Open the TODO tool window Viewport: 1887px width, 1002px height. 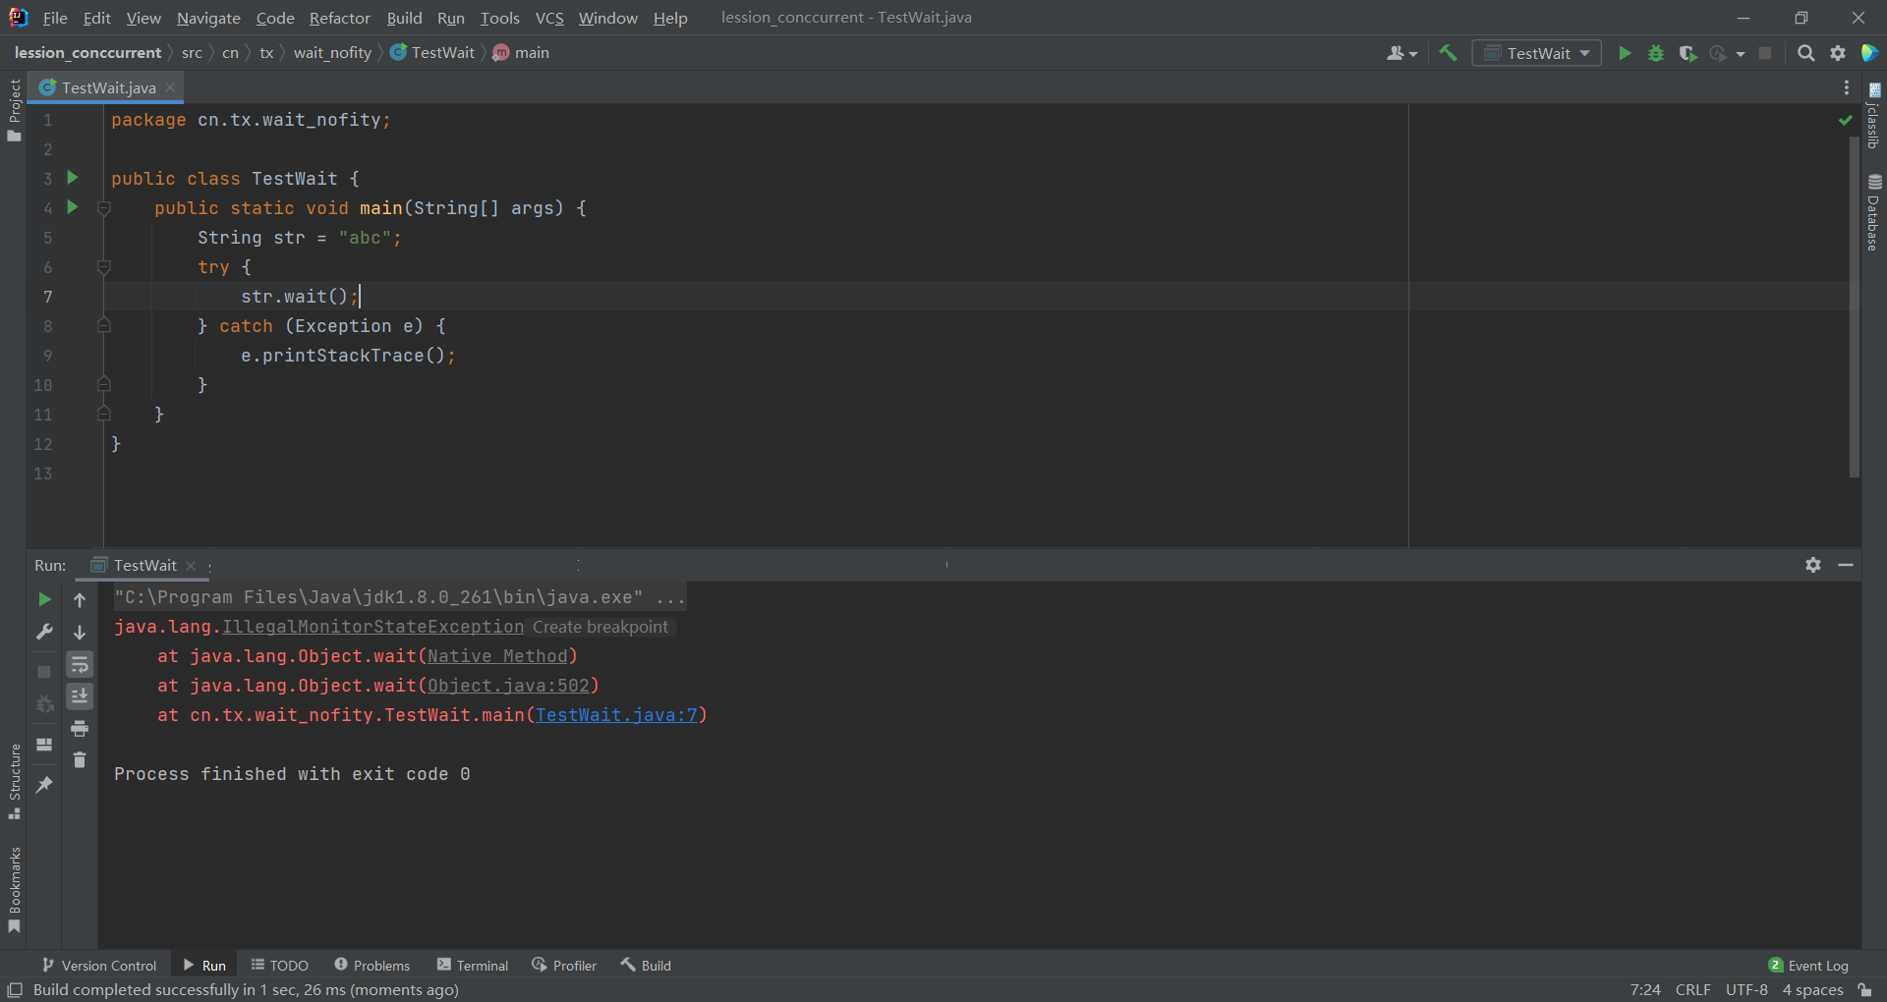[280, 966]
